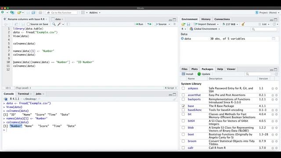Open the (Top Level) scope dropdown
Viewport: 281px width, 158px height.
tap(23, 88)
